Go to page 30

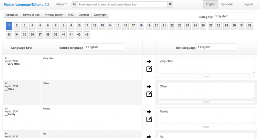click(234, 26)
